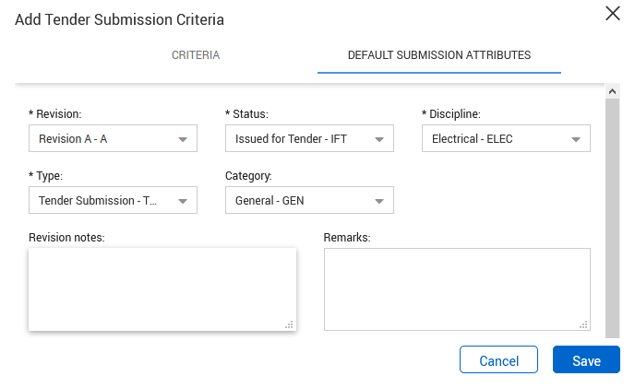Save the tender submission criteria
Screen dimensions: 635x388
click(586, 360)
